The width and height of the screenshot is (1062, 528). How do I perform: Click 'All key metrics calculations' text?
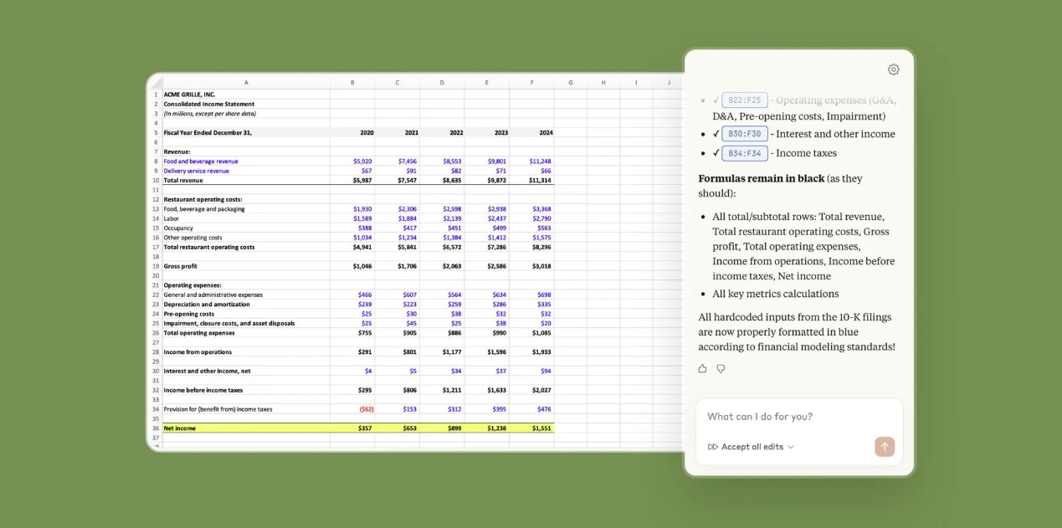coord(776,294)
